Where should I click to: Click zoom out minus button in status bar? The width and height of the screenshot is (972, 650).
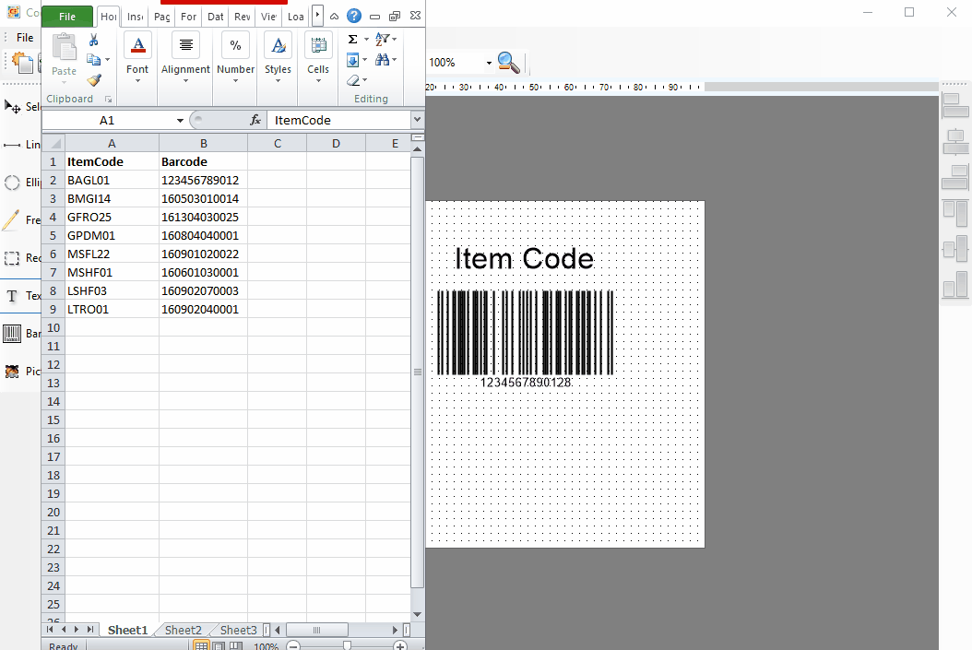[x=294, y=646]
